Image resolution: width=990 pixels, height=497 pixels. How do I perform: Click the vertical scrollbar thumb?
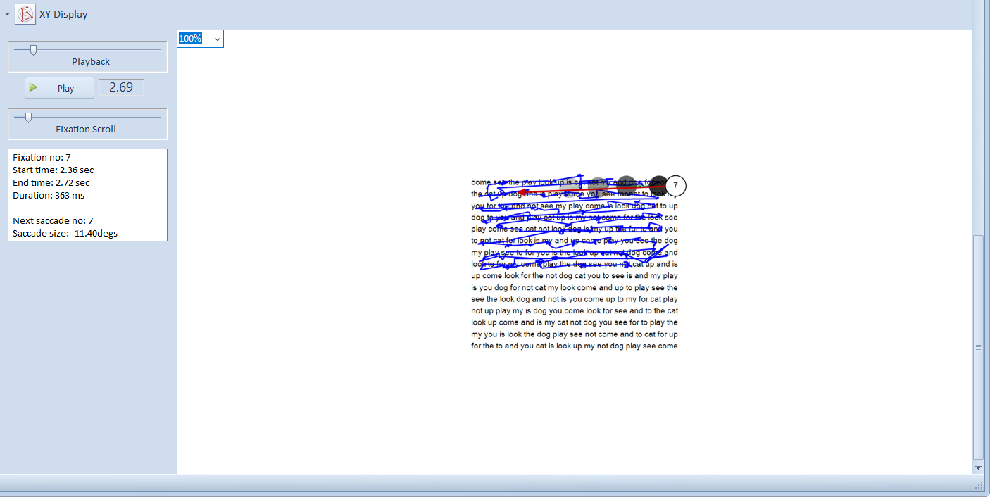[x=977, y=347]
